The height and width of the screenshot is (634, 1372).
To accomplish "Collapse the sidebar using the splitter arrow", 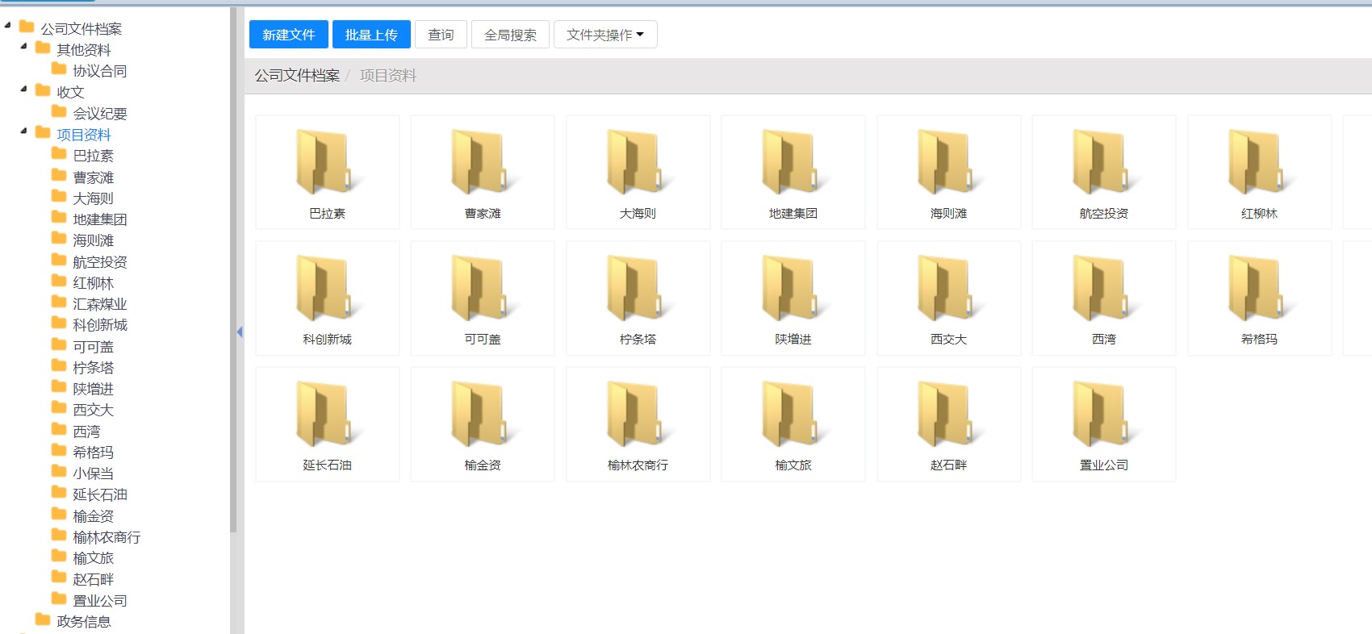I will (x=240, y=332).
